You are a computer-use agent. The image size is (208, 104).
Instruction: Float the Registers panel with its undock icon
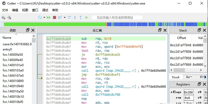click(x=199, y=84)
